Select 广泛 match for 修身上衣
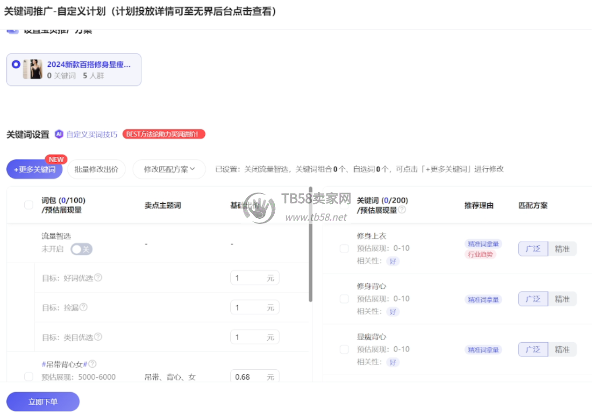 tap(533, 249)
